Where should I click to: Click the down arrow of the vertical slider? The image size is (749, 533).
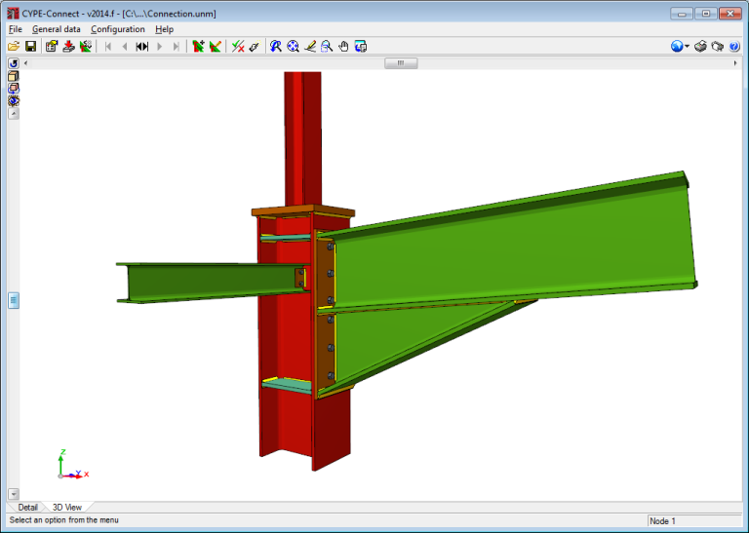[x=14, y=494]
